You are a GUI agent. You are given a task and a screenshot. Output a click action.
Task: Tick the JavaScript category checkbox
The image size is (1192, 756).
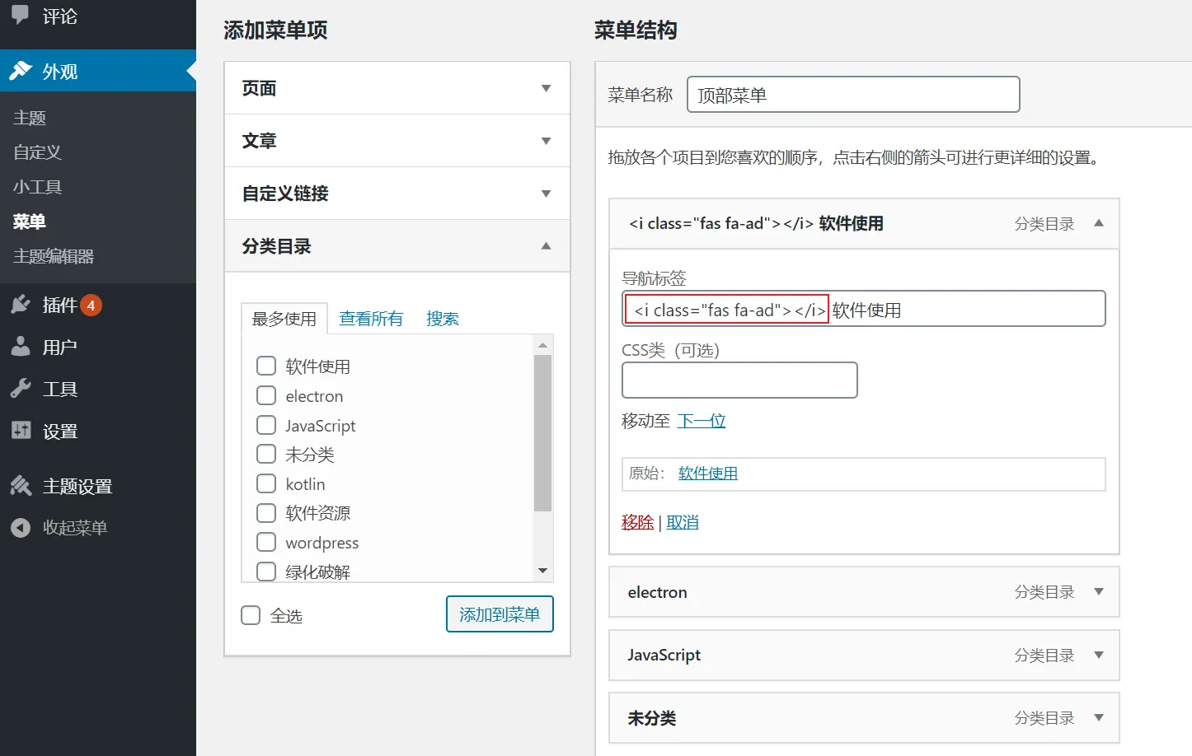pyautogui.click(x=266, y=425)
